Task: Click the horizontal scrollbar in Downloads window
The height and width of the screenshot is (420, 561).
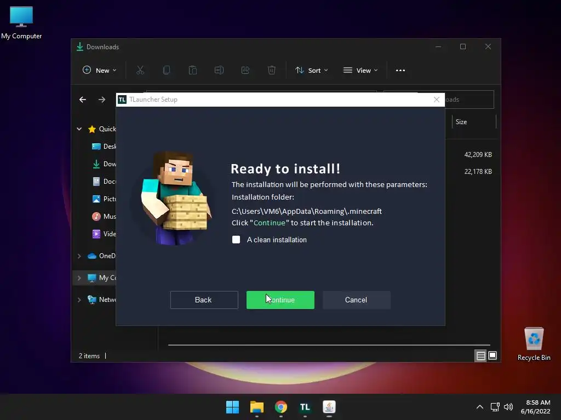Action: (329, 345)
